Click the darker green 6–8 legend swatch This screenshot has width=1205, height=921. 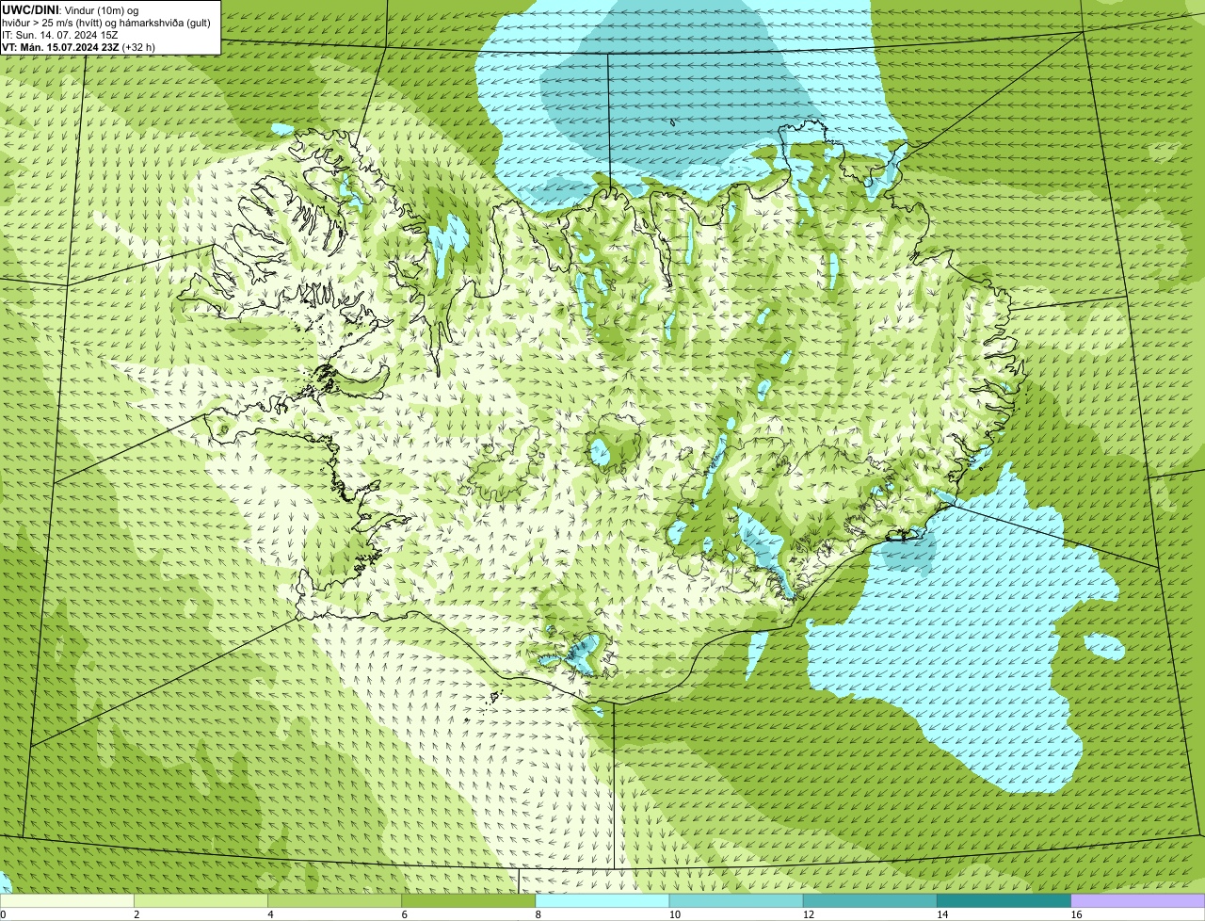tap(469, 901)
